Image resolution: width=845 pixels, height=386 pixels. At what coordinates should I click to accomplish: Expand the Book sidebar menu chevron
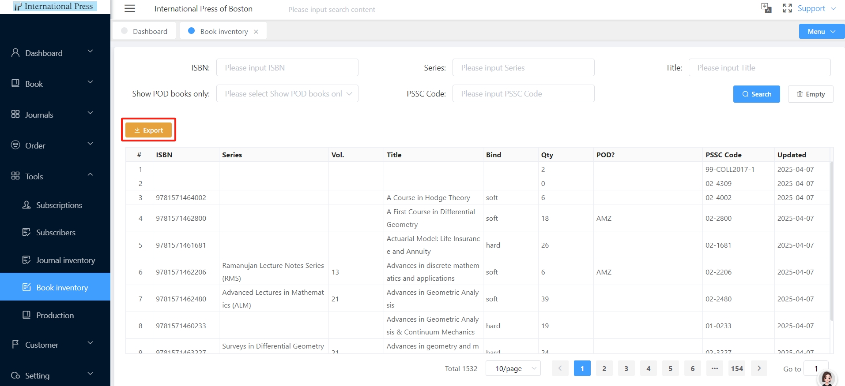90,82
